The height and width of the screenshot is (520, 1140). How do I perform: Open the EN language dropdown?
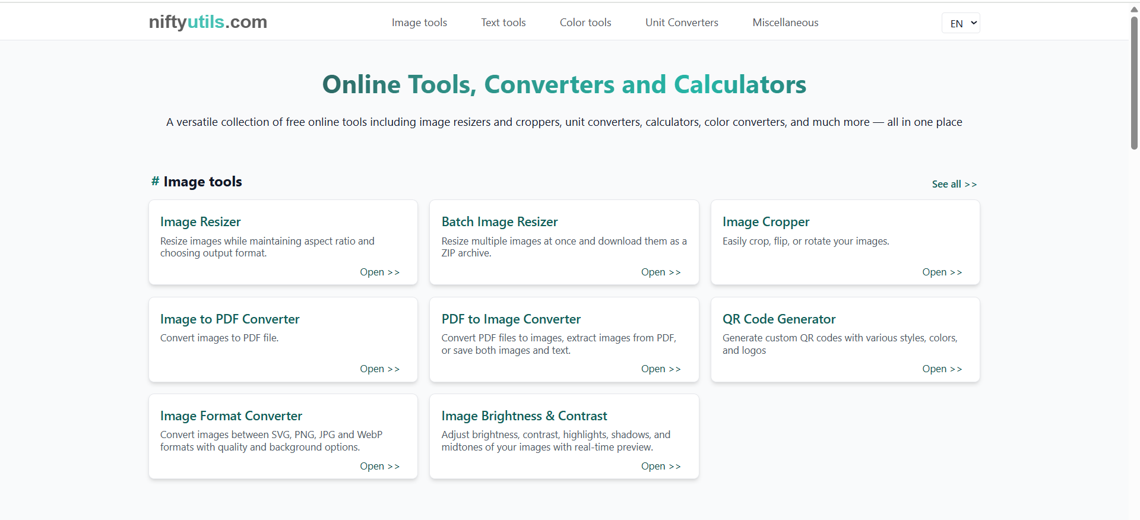click(x=960, y=23)
